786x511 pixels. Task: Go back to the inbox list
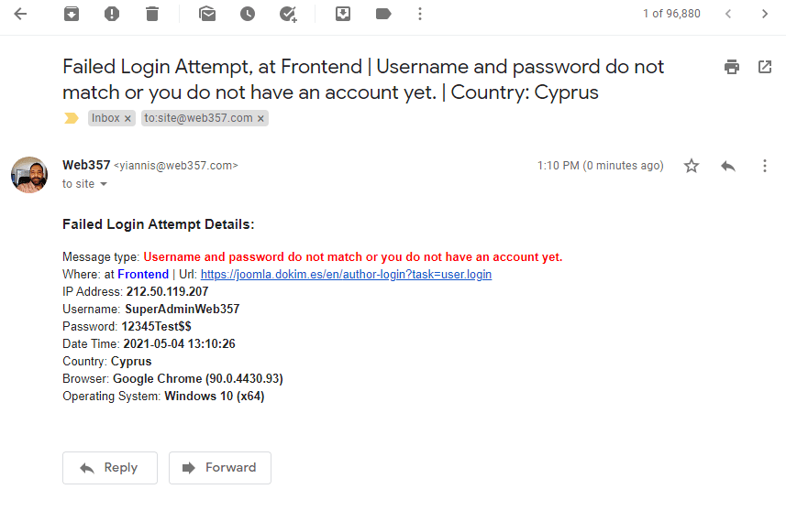[x=20, y=14]
